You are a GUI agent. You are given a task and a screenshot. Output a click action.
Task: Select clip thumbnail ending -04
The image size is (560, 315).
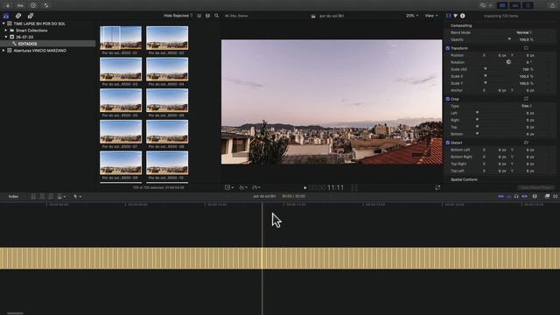point(167,69)
